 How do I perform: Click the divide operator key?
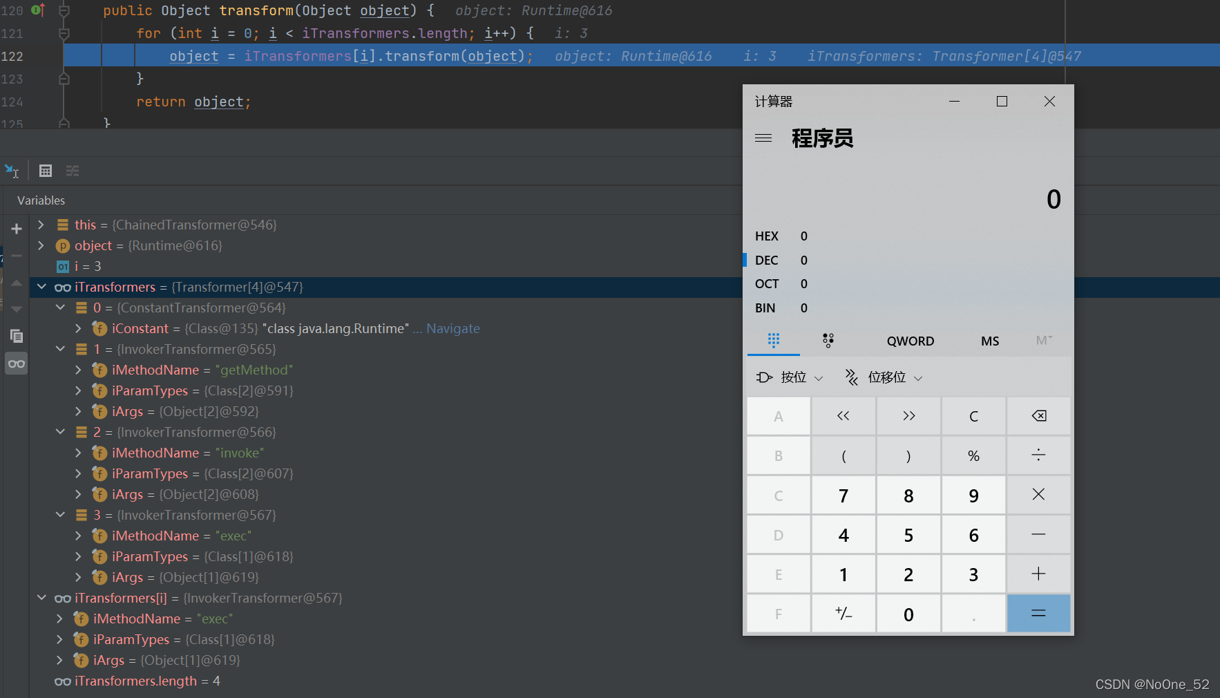point(1038,455)
